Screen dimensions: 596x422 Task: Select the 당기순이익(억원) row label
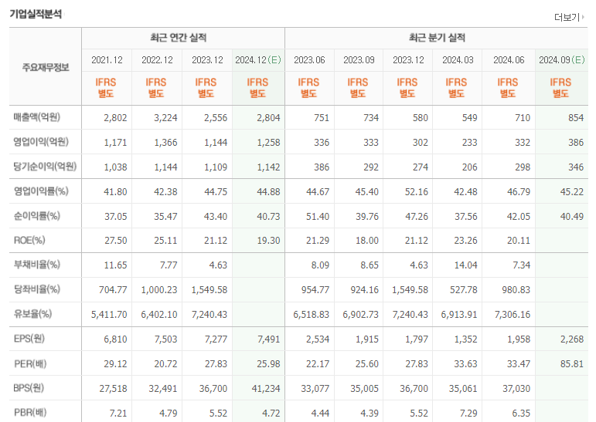click(x=45, y=167)
